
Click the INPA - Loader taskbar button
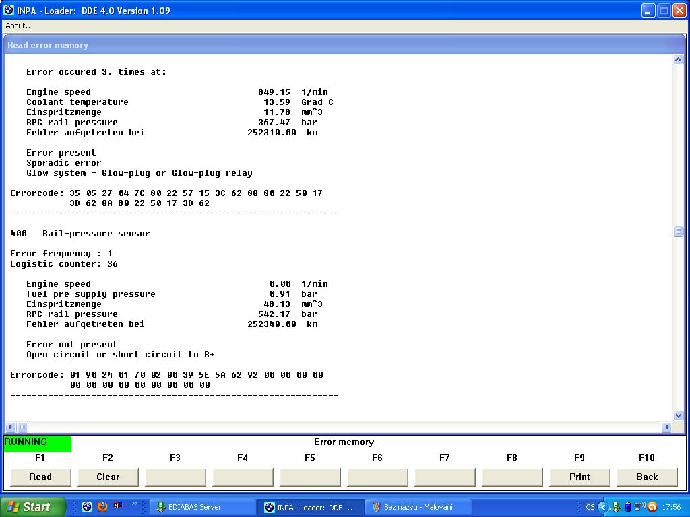(x=311, y=507)
